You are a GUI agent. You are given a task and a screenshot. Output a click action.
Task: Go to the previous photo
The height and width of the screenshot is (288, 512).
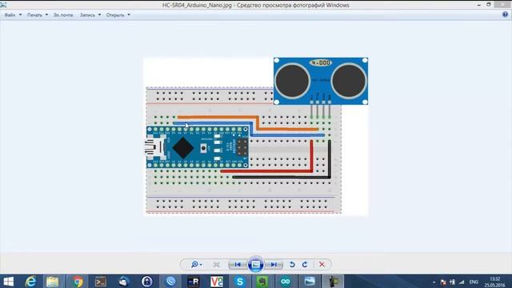pos(238,265)
